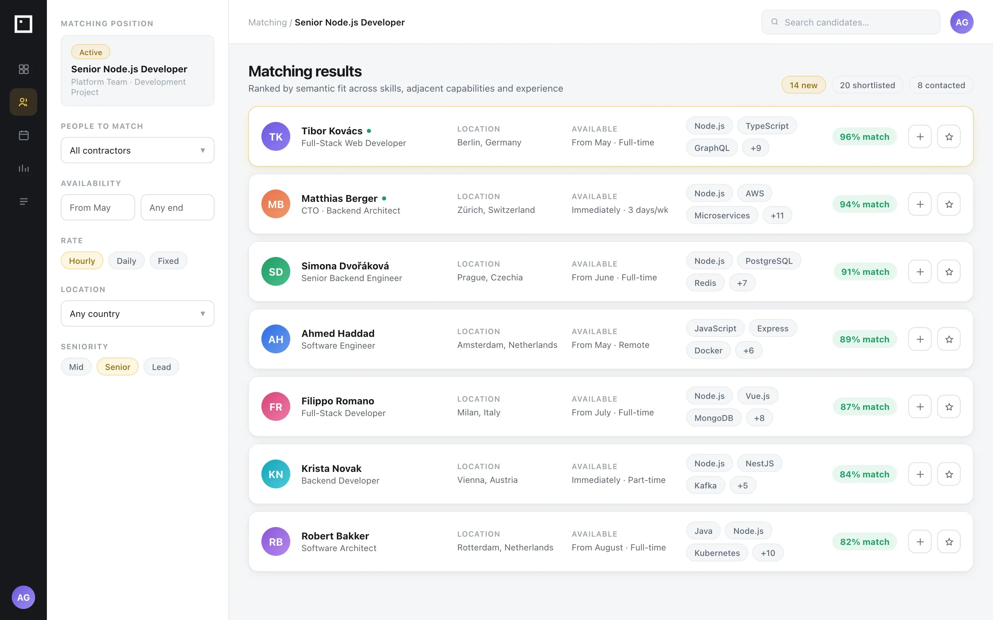Toggle the Mid seniority chip

click(76, 366)
